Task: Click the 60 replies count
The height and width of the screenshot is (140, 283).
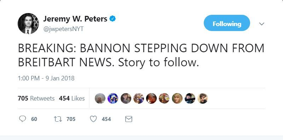Action: pyautogui.click(x=34, y=119)
